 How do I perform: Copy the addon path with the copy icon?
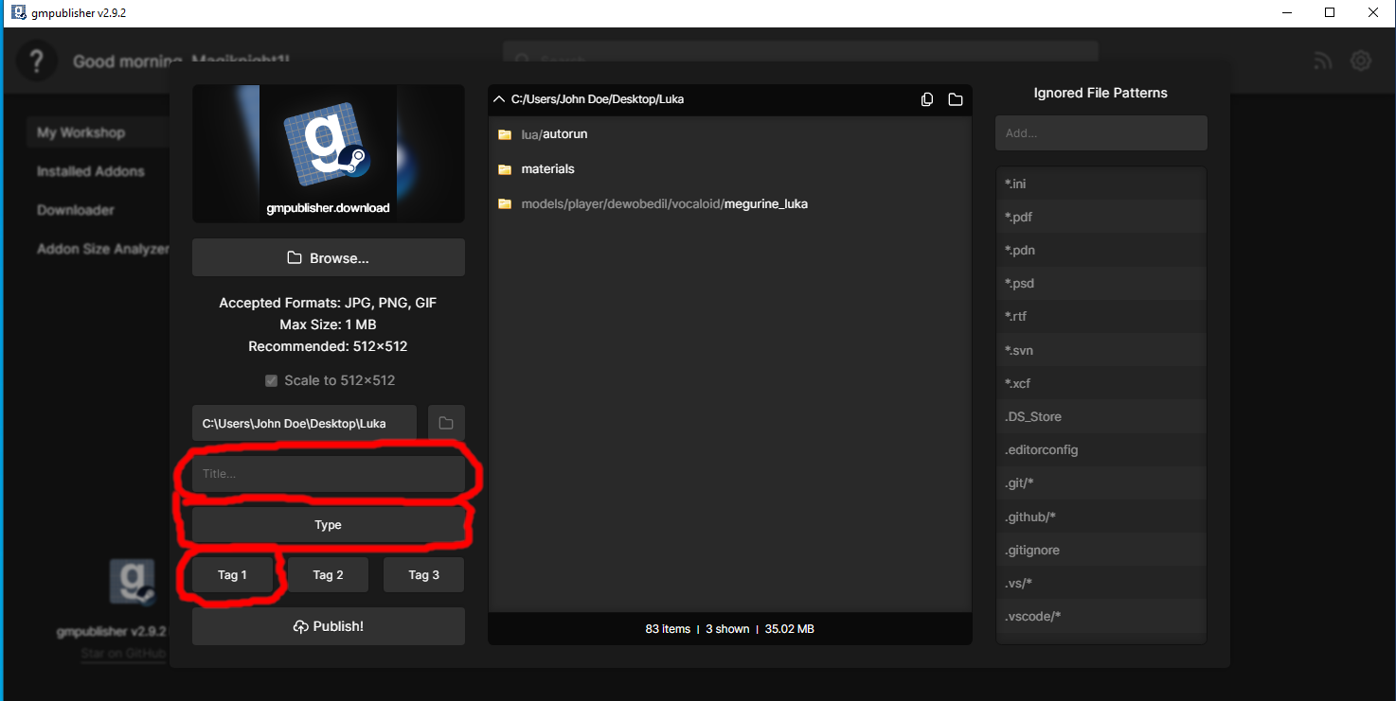click(x=927, y=99)
